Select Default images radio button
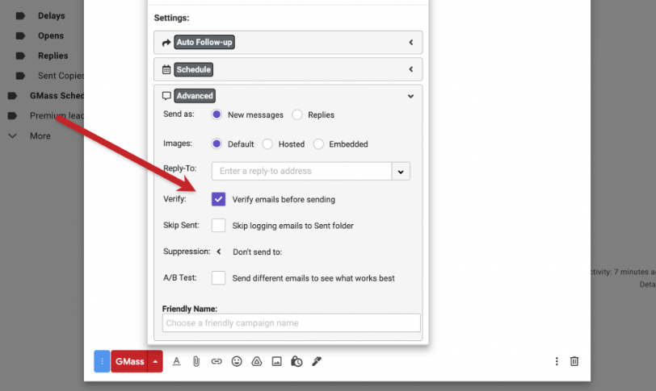Viewport: 656px width, 391px height. (217, 144)
